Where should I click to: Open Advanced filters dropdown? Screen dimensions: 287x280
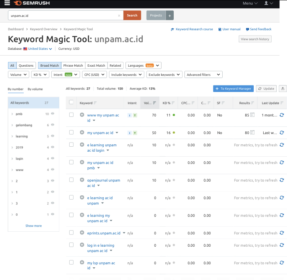click(203, 75)
